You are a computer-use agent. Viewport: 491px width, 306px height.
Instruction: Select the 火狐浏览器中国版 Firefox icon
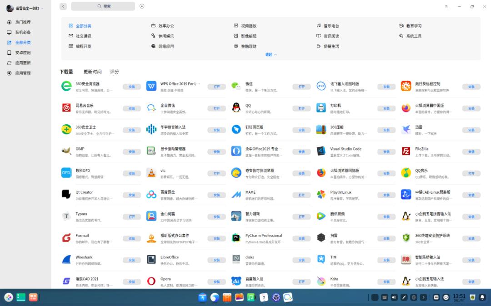pyautogui.click(x=406, y=108)
